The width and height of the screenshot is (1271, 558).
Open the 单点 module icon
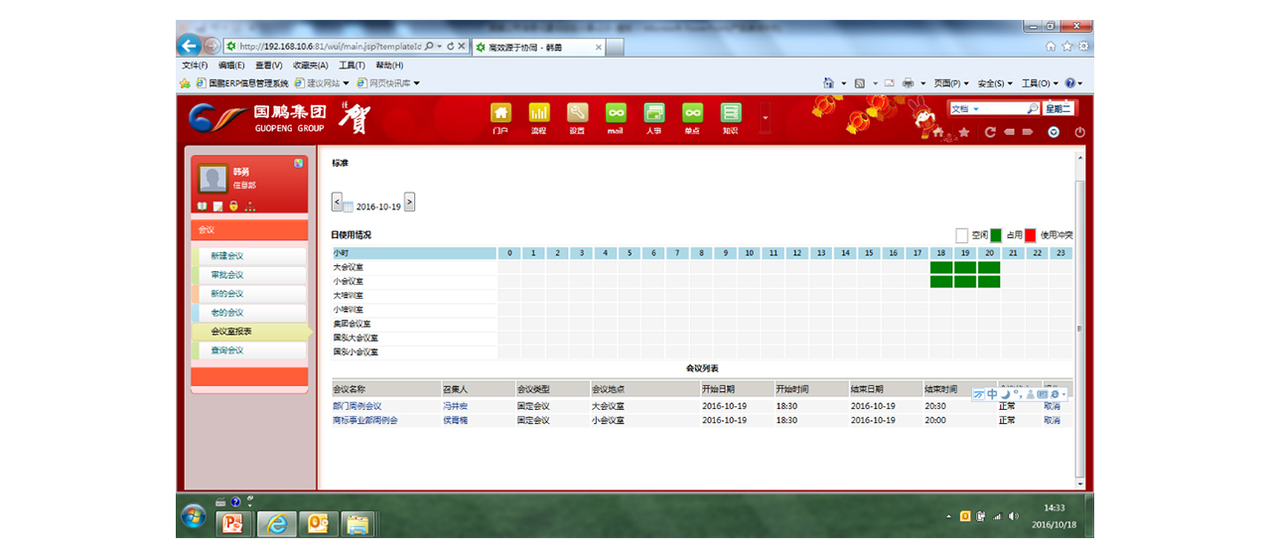[692, 113]
